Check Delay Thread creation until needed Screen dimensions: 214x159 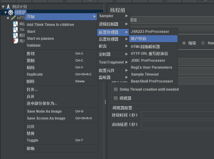tap(116, 89)
